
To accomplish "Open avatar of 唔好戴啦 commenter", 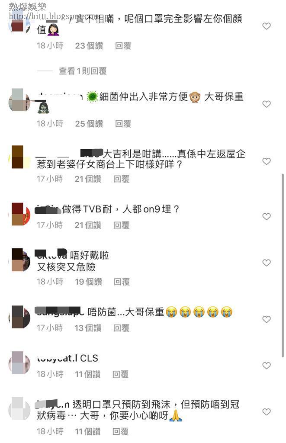I will click(x=19, y=260).
